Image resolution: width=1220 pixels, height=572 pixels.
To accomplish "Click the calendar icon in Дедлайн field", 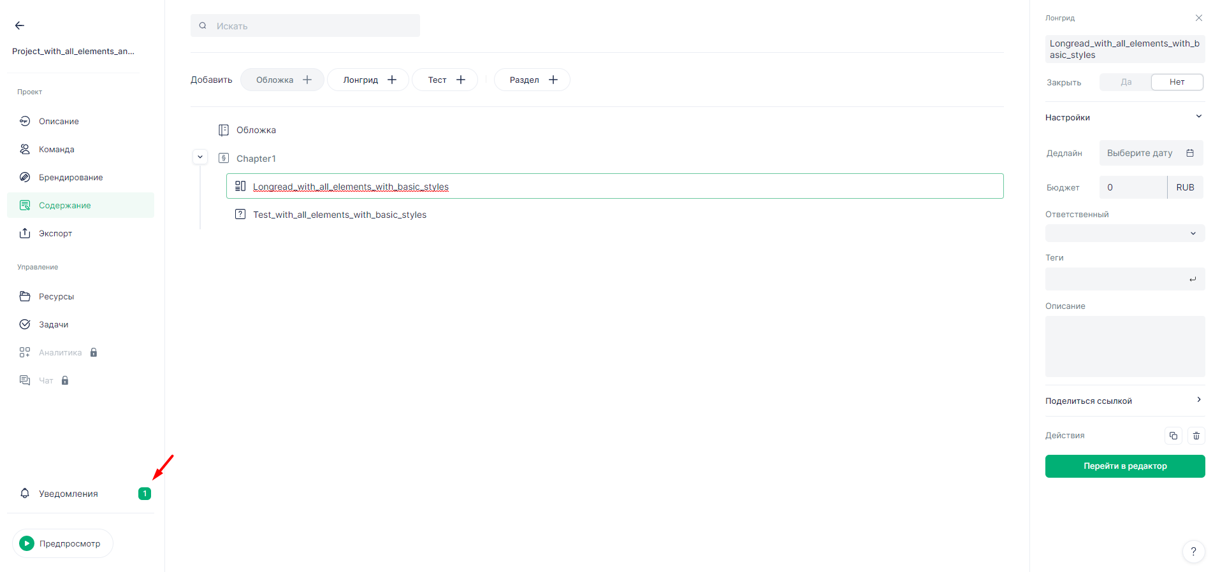I will (1189, 153).
